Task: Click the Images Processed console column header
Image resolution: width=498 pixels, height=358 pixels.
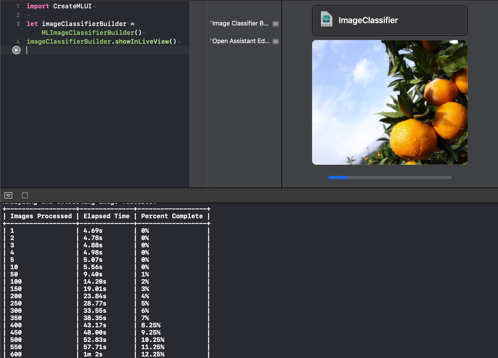Action: click(x=41, y=216)
